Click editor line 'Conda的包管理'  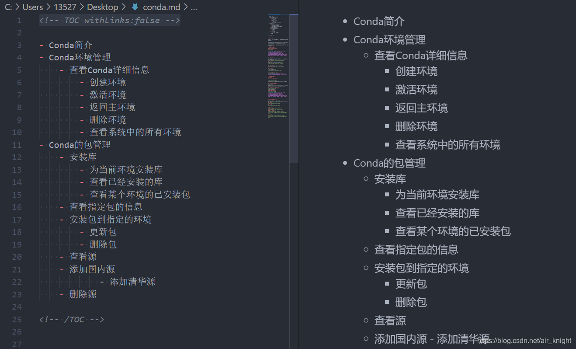coord(80,145)
